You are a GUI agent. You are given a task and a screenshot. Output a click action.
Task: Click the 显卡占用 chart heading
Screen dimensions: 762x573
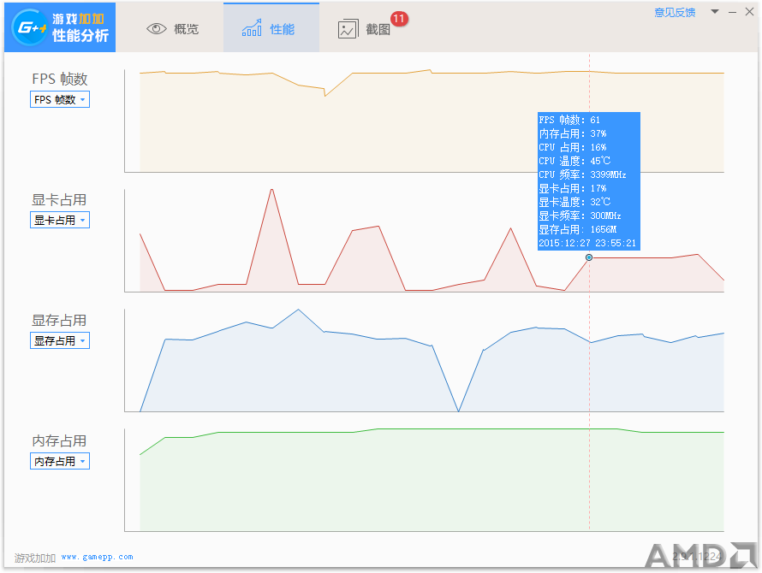[59, 199]
